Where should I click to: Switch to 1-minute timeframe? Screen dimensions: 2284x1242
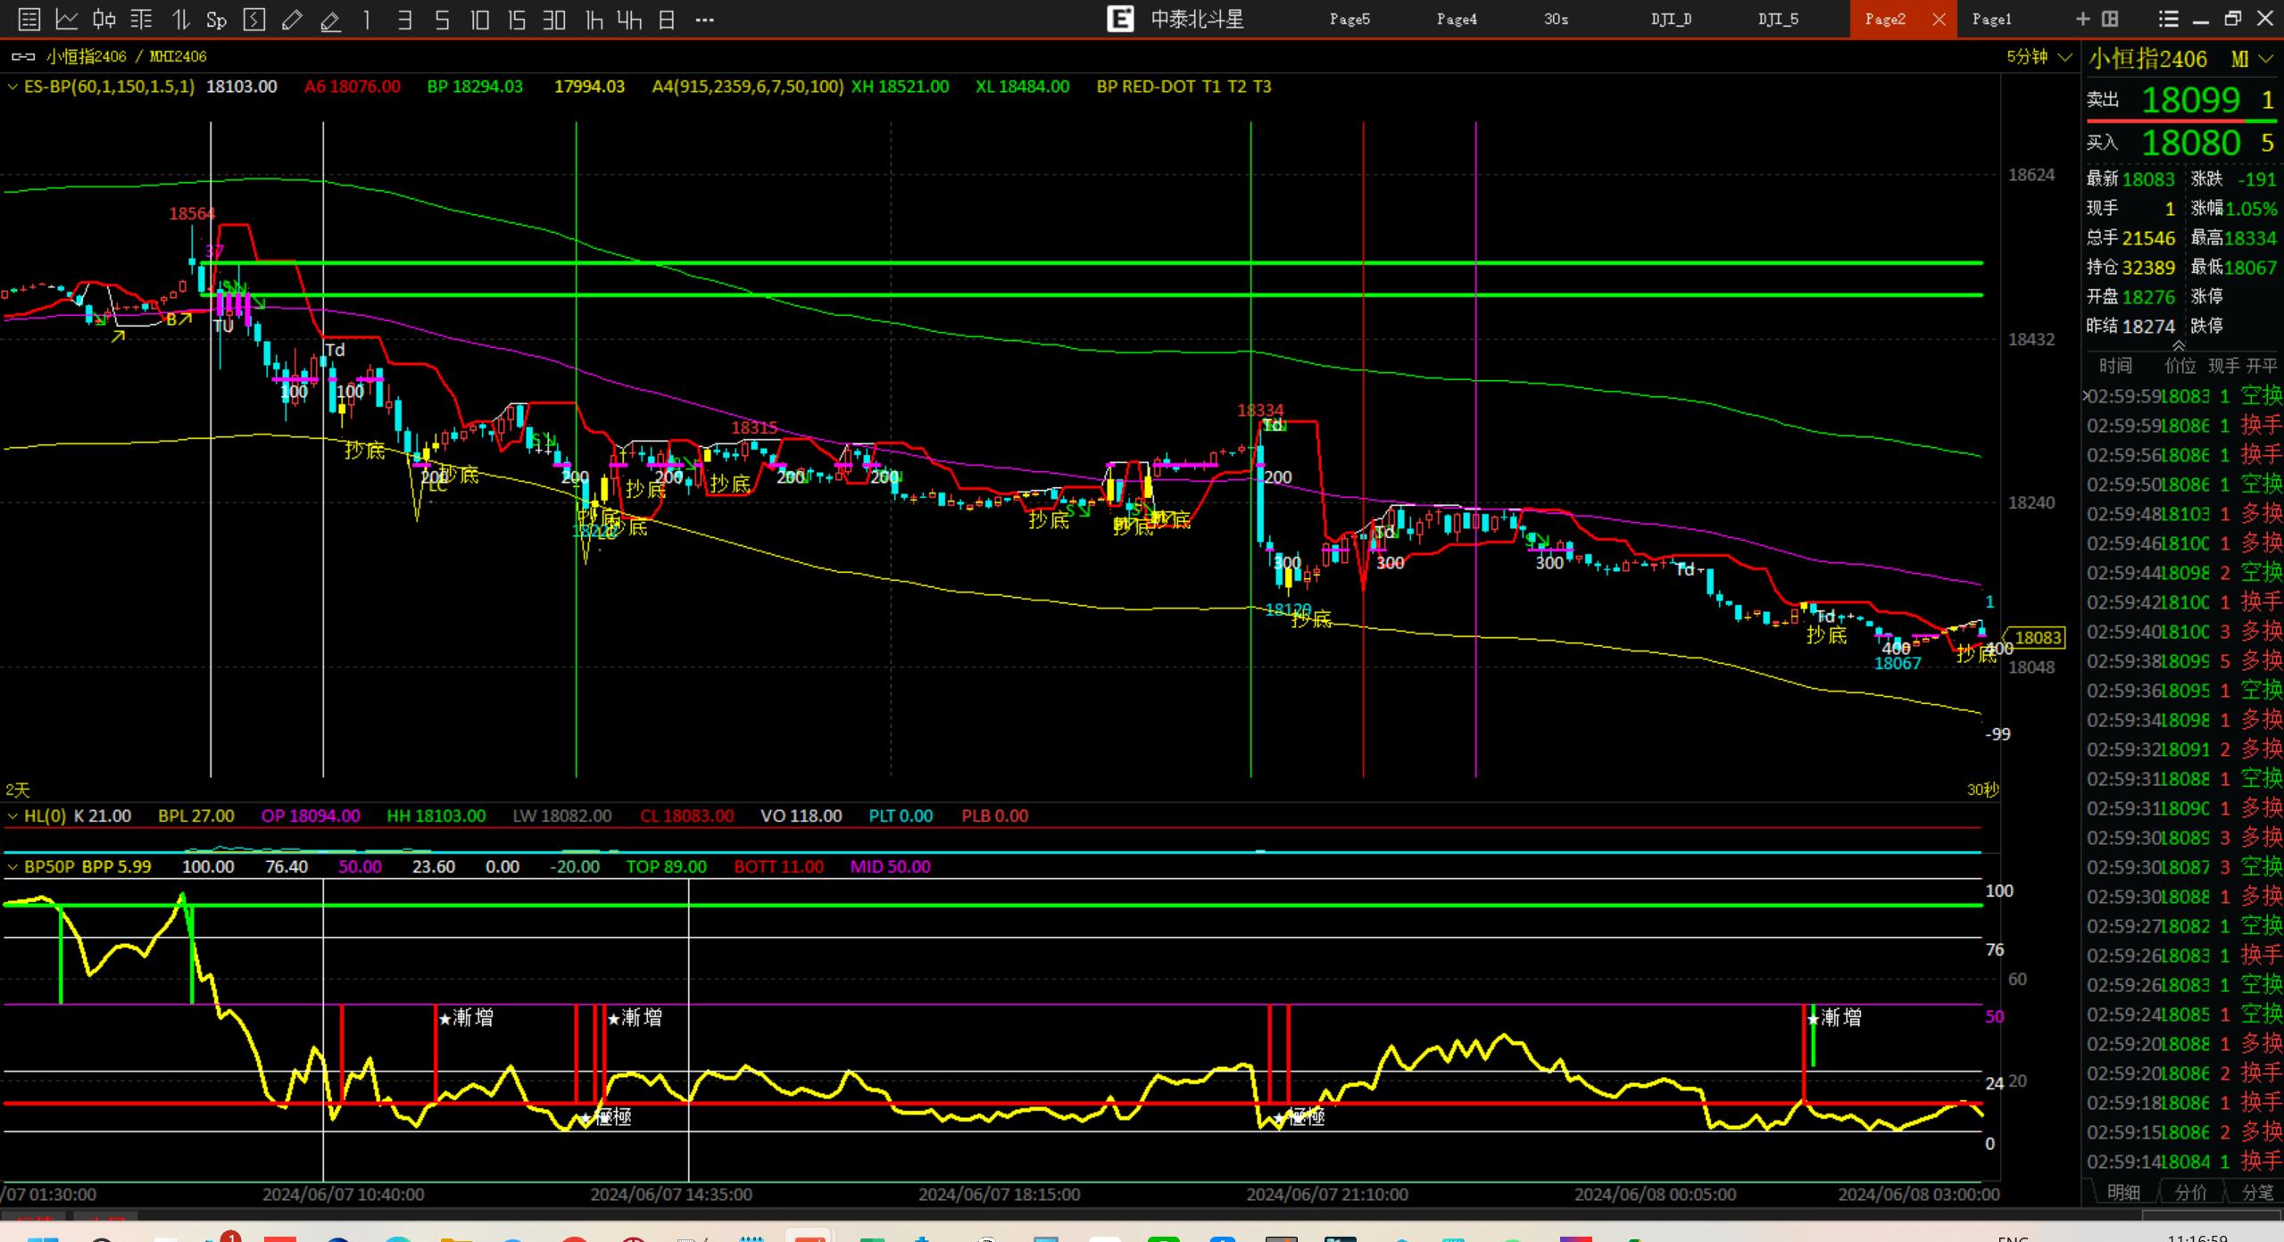coord(367,20)
